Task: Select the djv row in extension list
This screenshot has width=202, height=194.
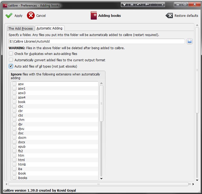Action: 55,124
